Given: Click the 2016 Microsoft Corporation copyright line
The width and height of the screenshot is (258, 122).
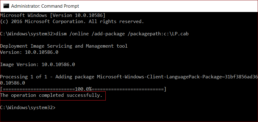Looking at the screenshot, I should tap(72, 22).
